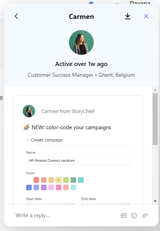160x231 pixels.
Task: Close the Carmen chat panel
Action: pos(146,16)
